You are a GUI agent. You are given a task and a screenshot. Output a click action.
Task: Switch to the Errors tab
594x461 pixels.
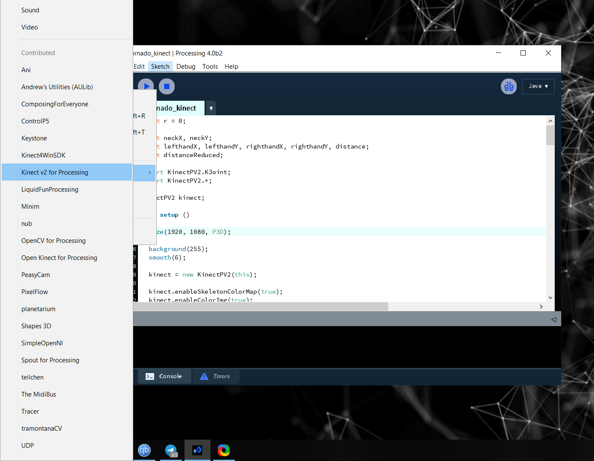216,376
